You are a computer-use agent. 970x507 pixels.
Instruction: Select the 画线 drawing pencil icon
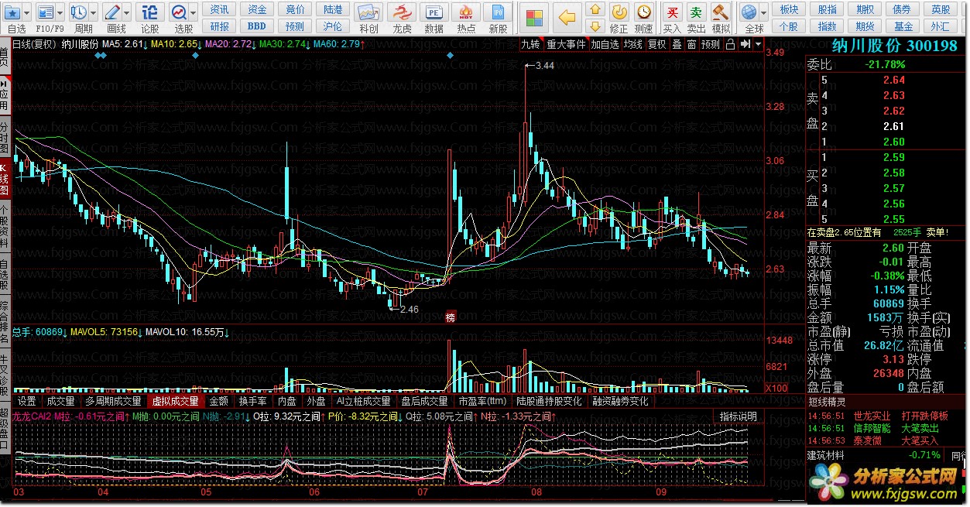point(113,12)
